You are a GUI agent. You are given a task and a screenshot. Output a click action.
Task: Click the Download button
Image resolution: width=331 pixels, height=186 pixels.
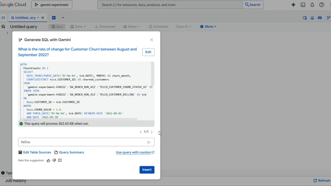pos(105,26)
